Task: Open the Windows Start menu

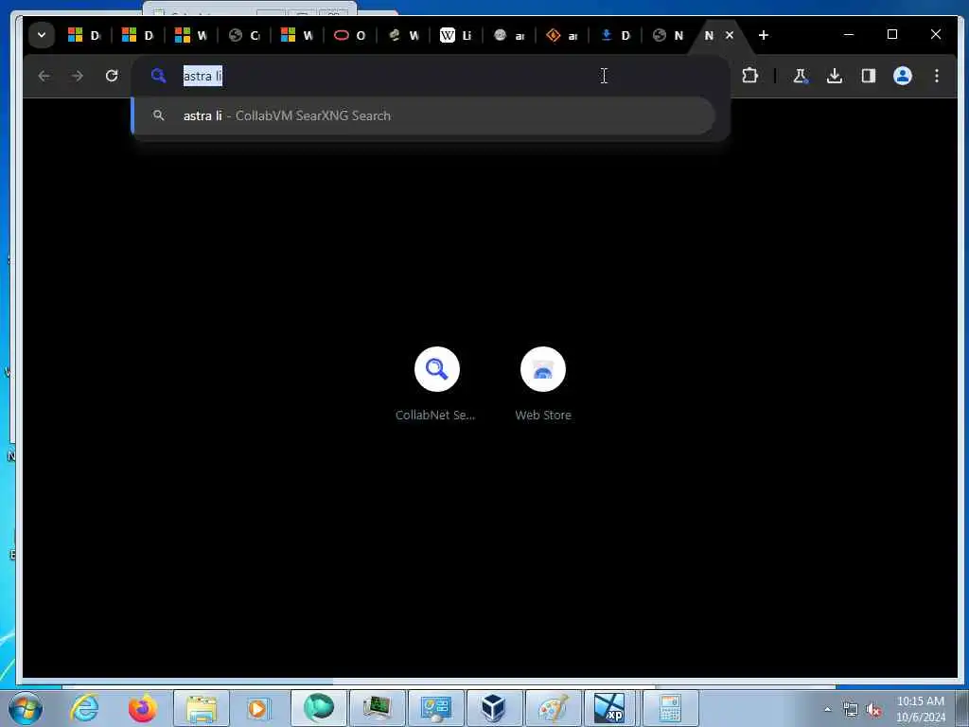Action: (26, 708)
